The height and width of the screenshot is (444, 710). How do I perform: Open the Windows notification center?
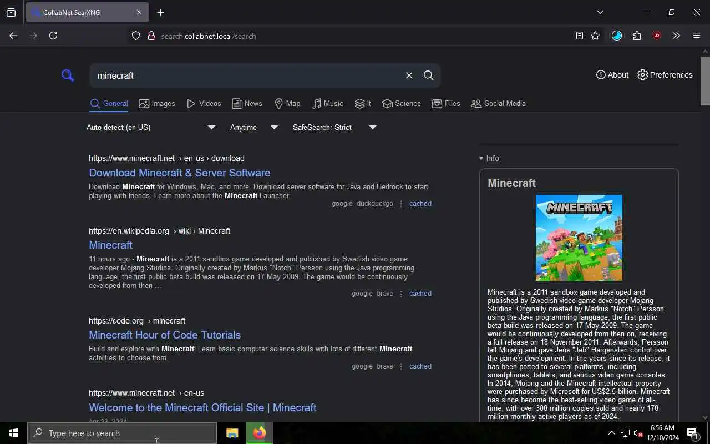692,433
